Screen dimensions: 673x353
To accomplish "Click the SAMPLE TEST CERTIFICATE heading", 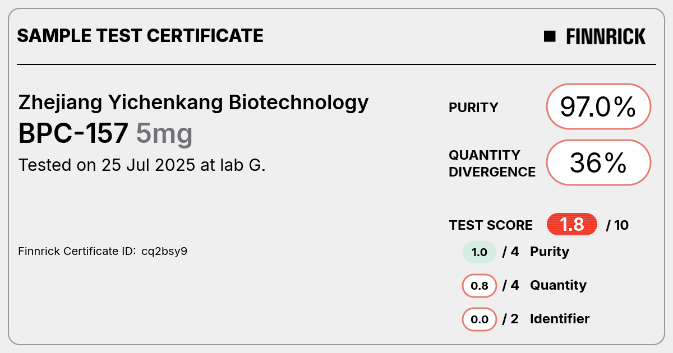I will click(140, 36).
